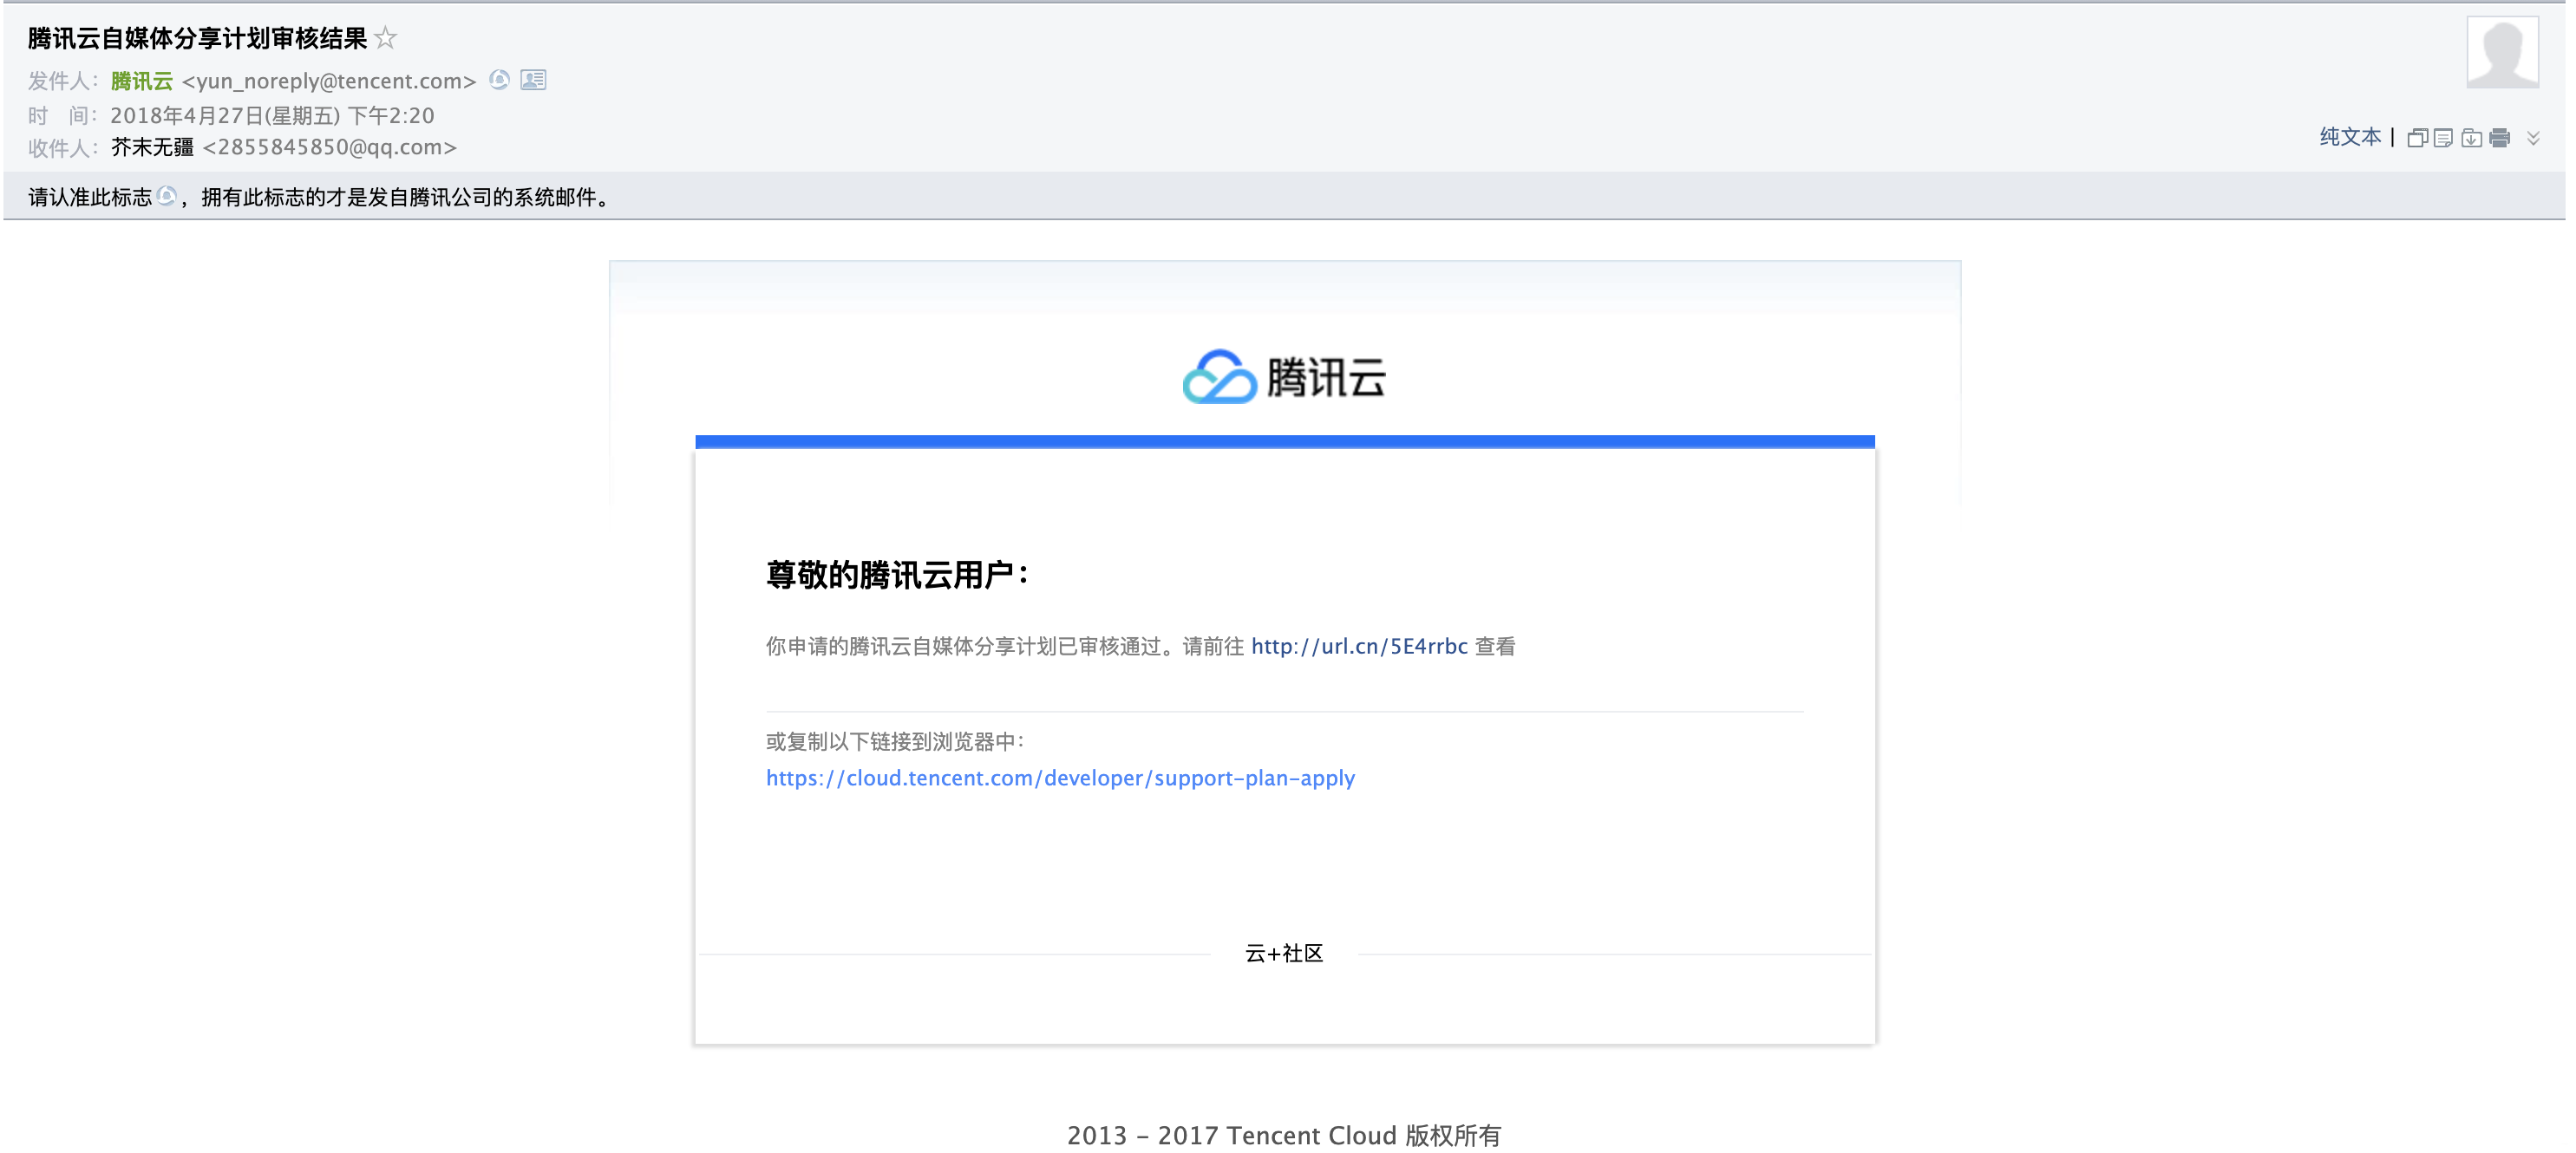Image resolution: width=2576 pixels, height=1153 pixels.
Task: Star the email with the star icon
Action: (x=385, y=38)
